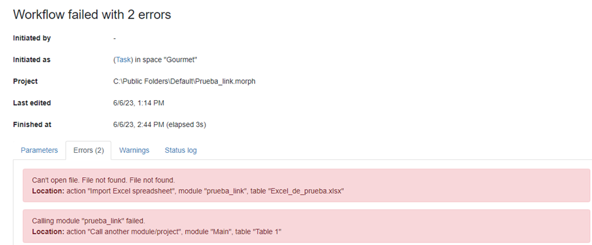Click the "Initiated by" label
The height and width of the screenshot is (245, 592).
point(32,38)
